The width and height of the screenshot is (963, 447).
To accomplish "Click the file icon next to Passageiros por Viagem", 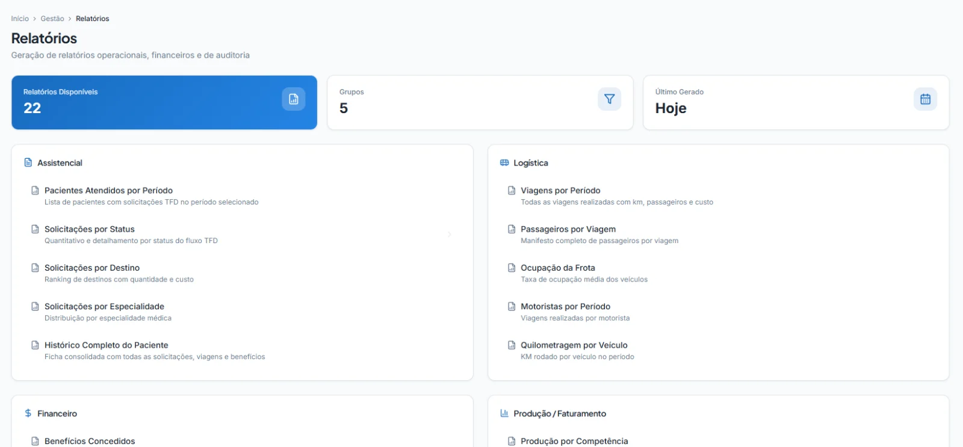I will [x=512, y=229].
